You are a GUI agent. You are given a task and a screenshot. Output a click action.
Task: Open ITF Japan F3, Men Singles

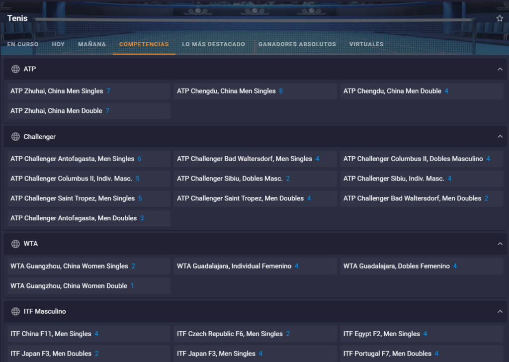point(255,354)
